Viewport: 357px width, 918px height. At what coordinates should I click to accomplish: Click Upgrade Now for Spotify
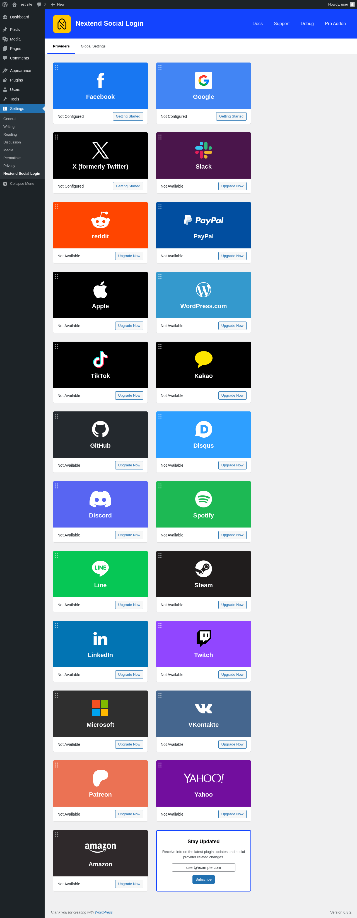(x=232, y=535)
